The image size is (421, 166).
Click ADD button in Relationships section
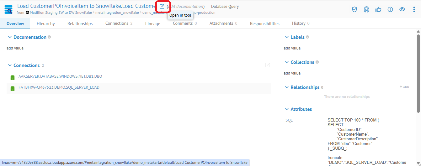click(404, 87)
